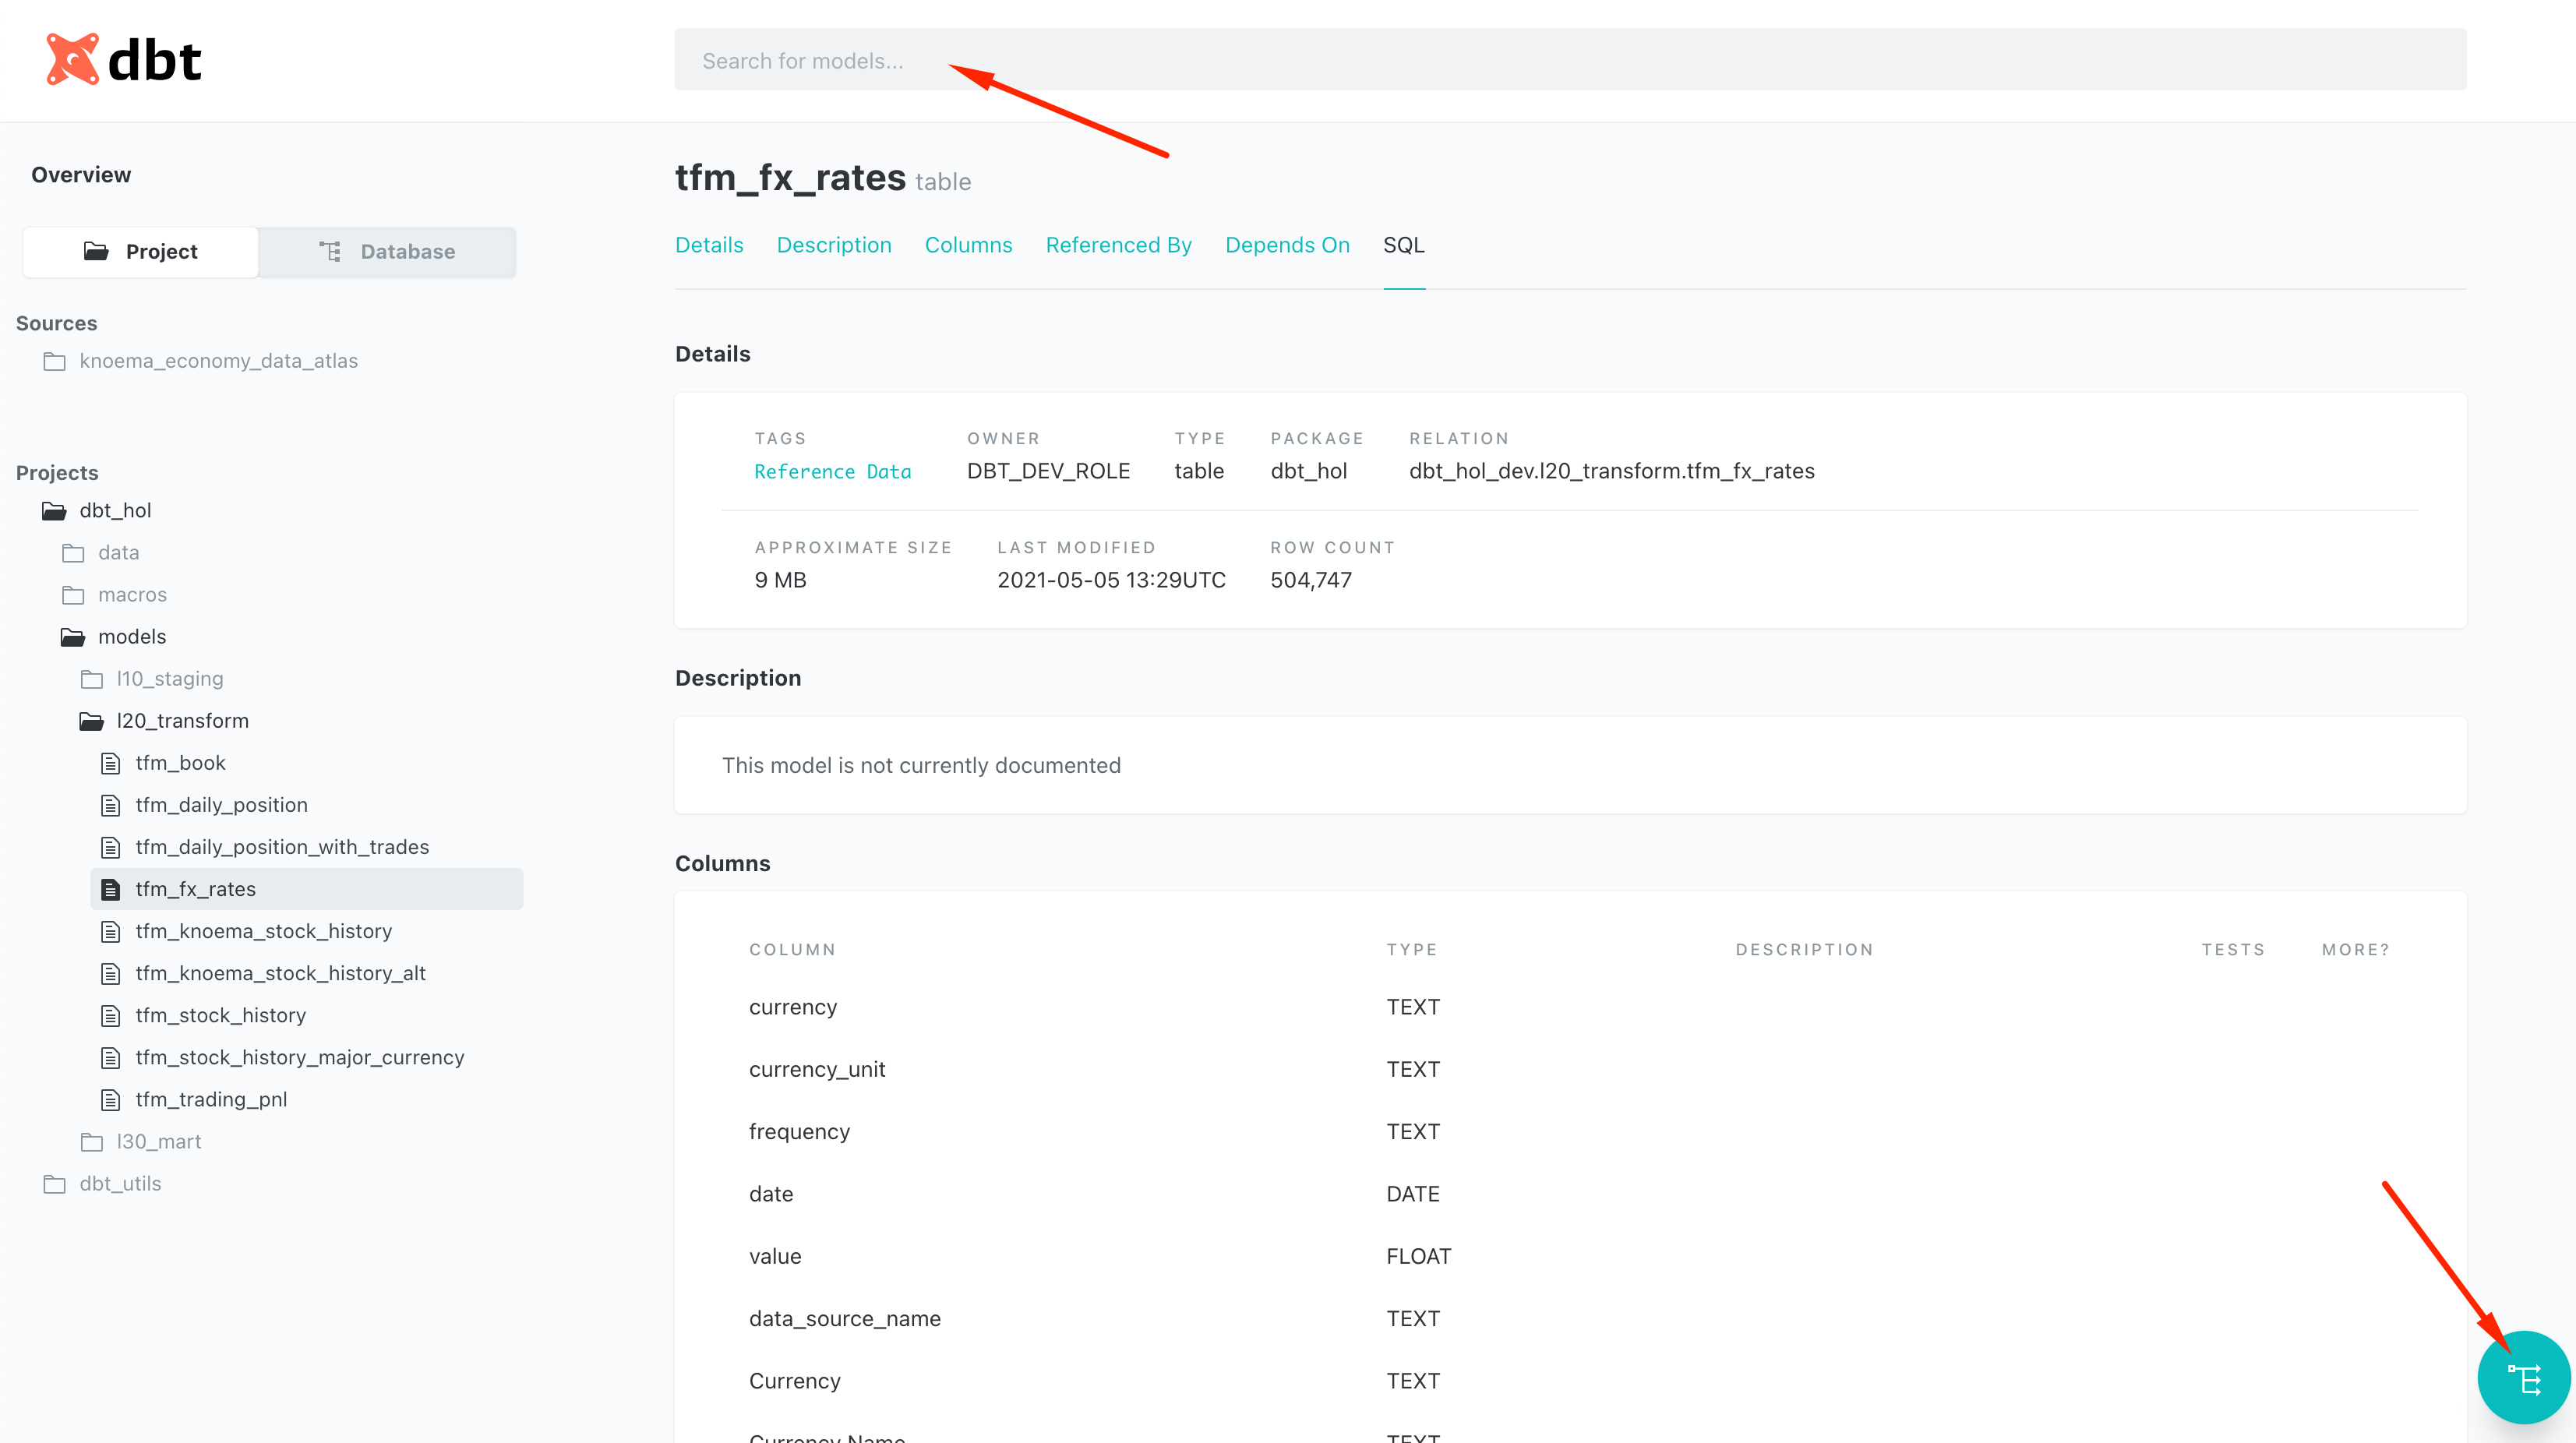Go to the Referenced By tab

(x=1118, y=245)
